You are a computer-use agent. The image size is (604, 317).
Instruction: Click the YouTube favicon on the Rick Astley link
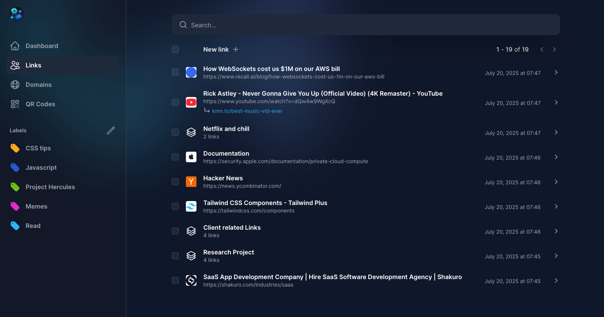click(x=191, y=102)
